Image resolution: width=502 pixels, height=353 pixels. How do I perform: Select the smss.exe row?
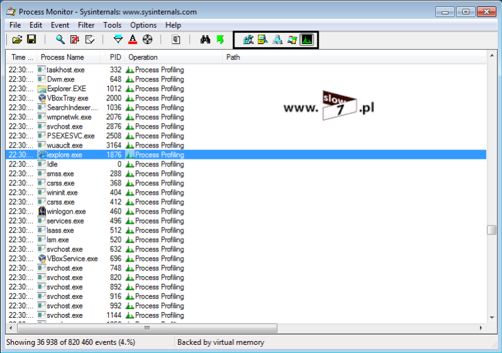pyautogui.click(x=246, y=173)
